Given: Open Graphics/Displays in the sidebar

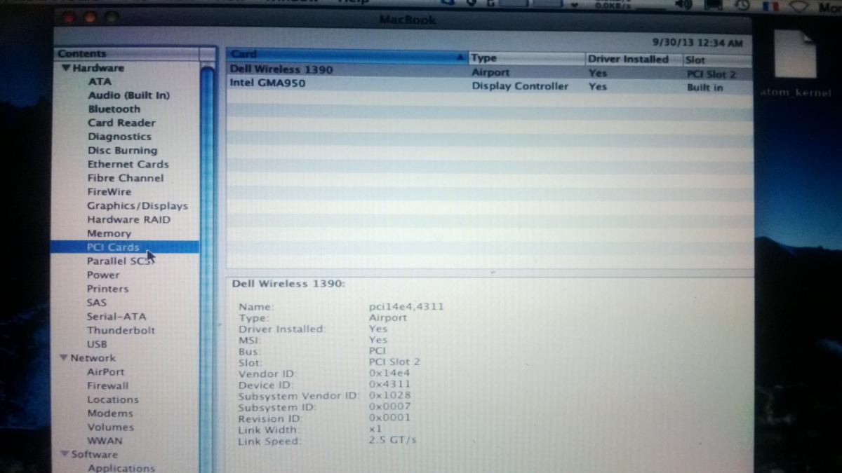Looking at the screenshot, I should point(138,206).
